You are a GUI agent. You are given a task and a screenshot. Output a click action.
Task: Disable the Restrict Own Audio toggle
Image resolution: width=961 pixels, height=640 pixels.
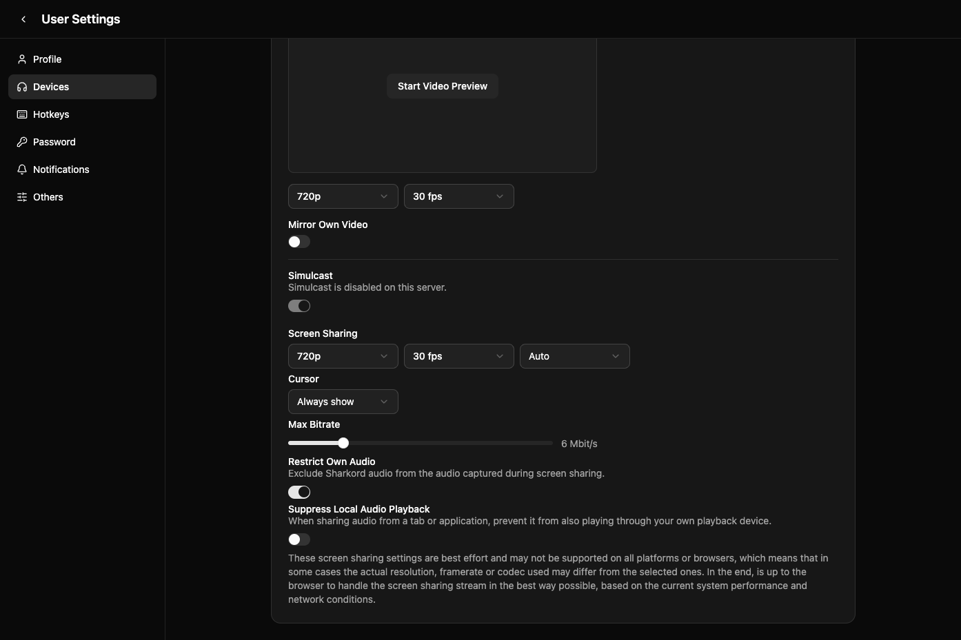coord(299,492)
